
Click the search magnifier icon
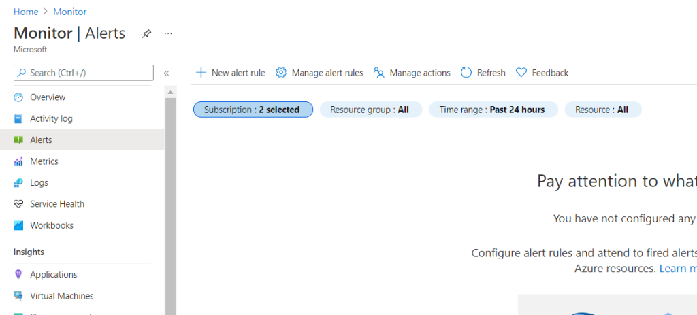(x=21, y=73)
